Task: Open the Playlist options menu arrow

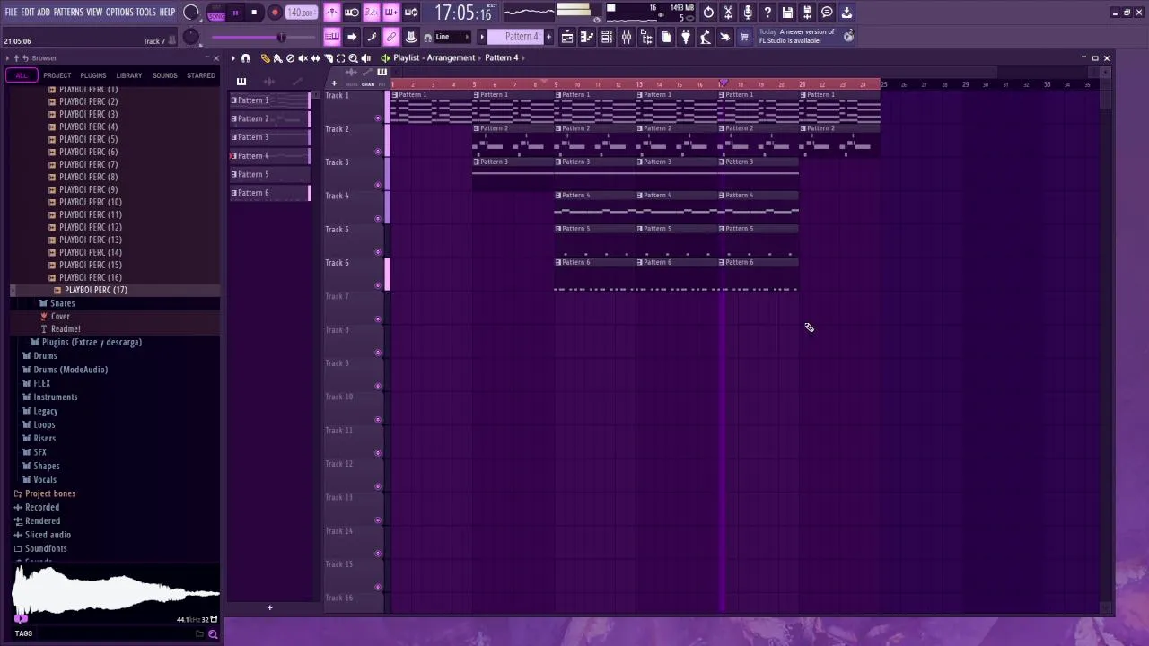Action: [x=233, y=58]
